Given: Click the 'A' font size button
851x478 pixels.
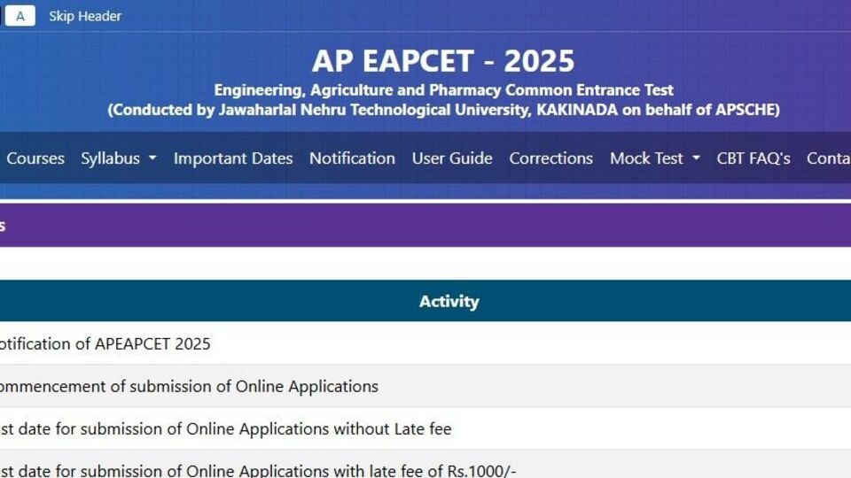Looking at the screenshot, I should pos(20,16).
